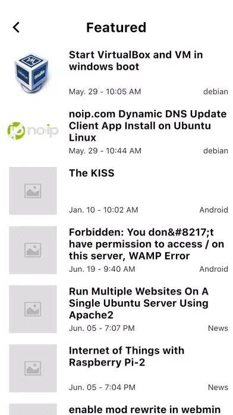Tap News tag on Run Multiple Websites row
The height and width of the screenshot is (415, 233).
click(x=218, y=328)
